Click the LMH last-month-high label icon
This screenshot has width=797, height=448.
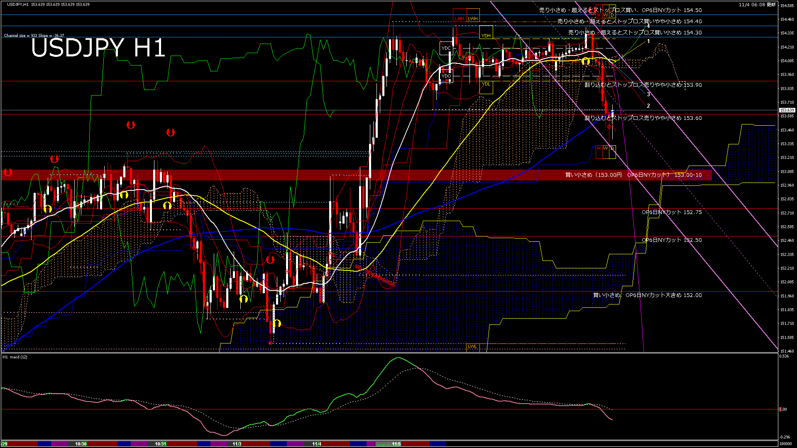click(460, 18)
